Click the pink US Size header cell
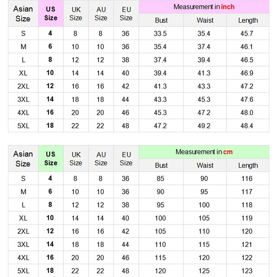The height and width of the screenshot is (277, 277). (51, 14)
